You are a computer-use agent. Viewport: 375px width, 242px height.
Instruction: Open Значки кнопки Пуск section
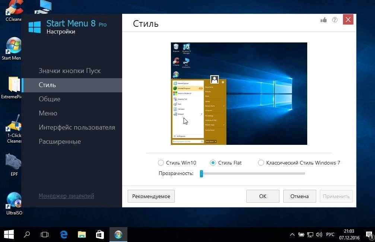70,71
